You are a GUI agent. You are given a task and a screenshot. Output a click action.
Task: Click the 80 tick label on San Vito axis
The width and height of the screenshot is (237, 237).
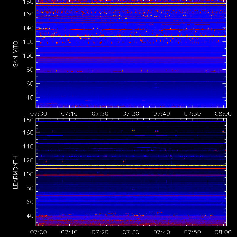pos(30,70)
